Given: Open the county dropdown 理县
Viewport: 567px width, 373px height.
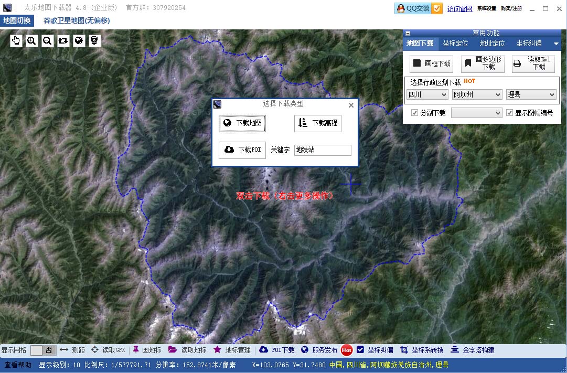Looking at the screenshot, I should tap(531, 94).
